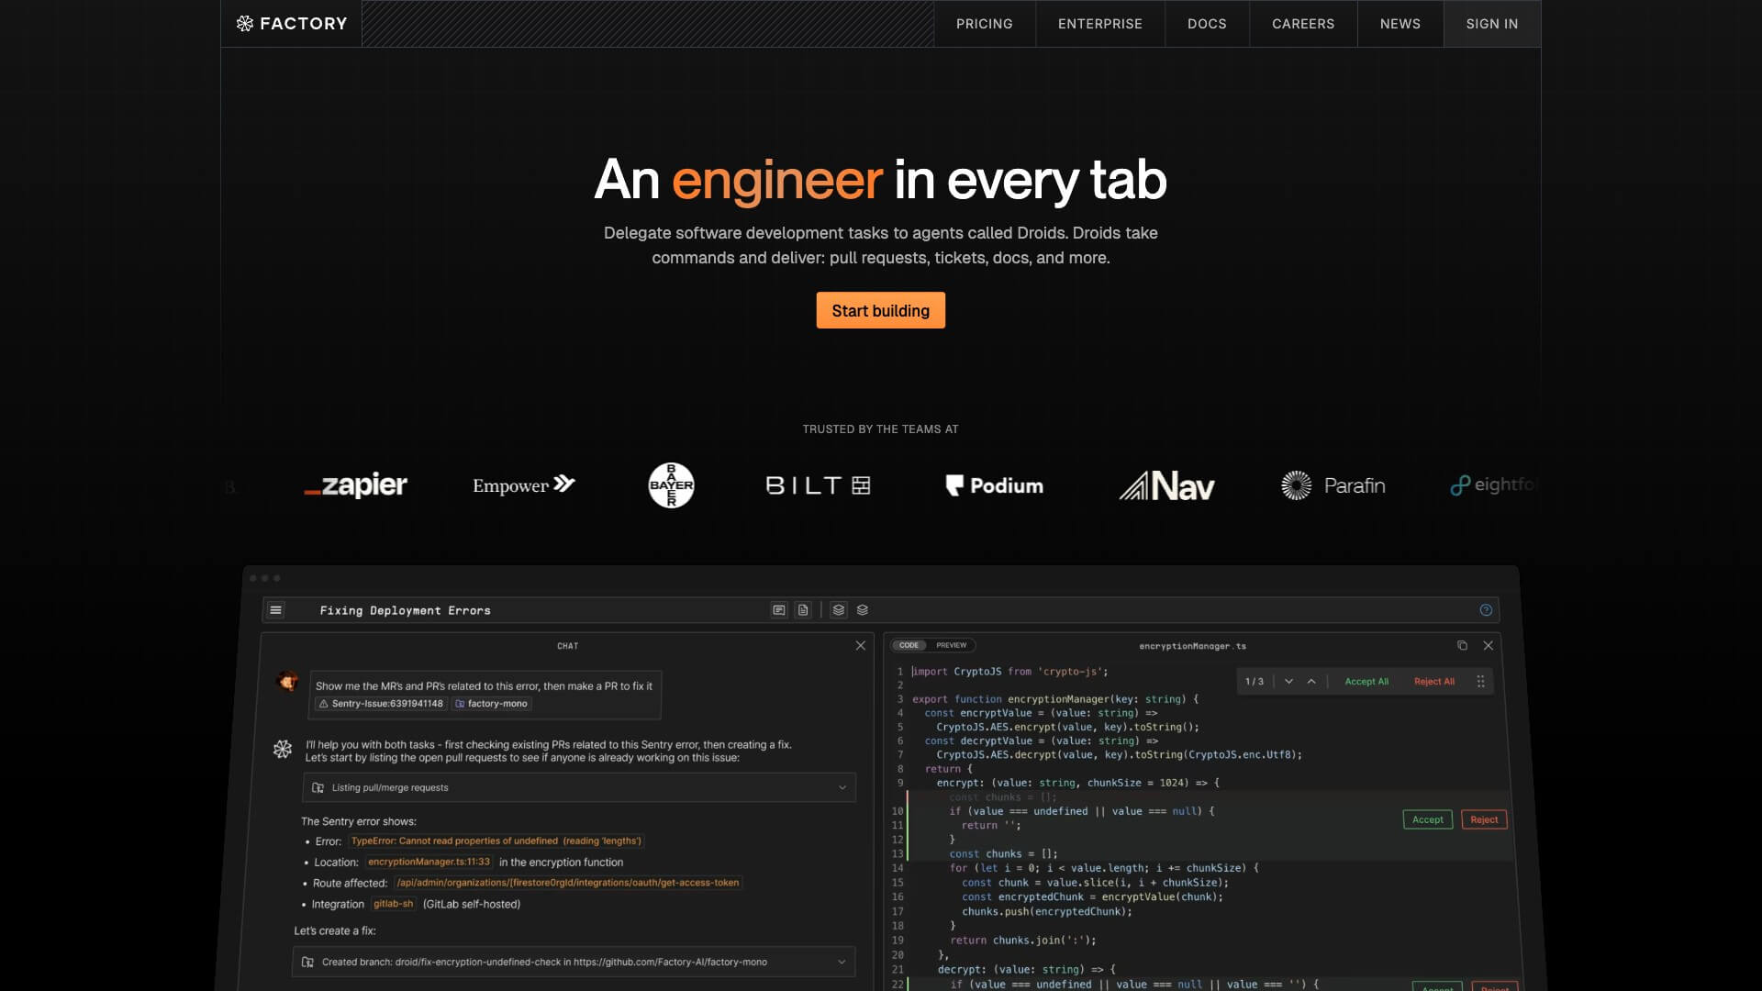Click the second layers stack icon
This screenshot has height=991, width=1762.
(863, 610)
